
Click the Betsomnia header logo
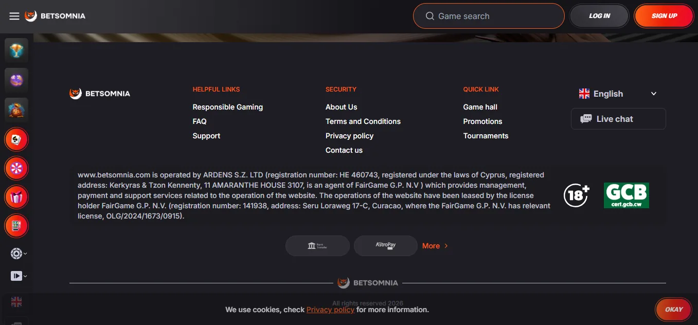55,16
